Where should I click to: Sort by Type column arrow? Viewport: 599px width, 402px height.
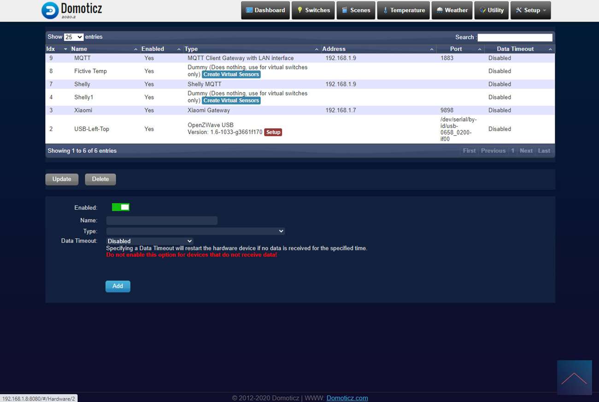pos(317,49)
